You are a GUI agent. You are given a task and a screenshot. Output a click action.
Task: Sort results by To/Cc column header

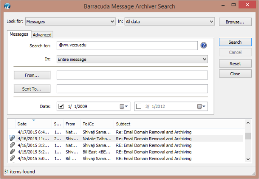tap(97, 124)
